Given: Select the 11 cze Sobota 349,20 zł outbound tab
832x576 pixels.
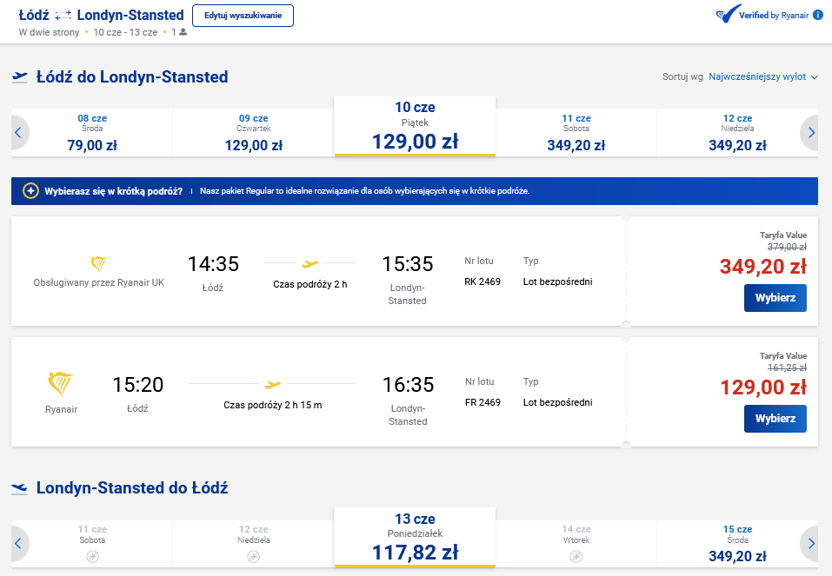Looking at the screenshot, I should coord(576,133).
